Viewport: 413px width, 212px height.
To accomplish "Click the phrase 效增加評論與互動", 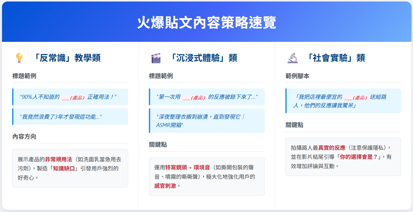I will coord(312,166).
